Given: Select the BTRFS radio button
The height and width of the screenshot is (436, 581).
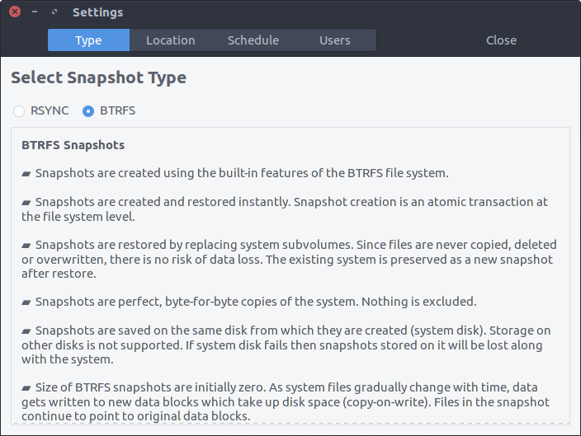Looking at the screenshot, I should pyautogui.click(x=88, y=110).
